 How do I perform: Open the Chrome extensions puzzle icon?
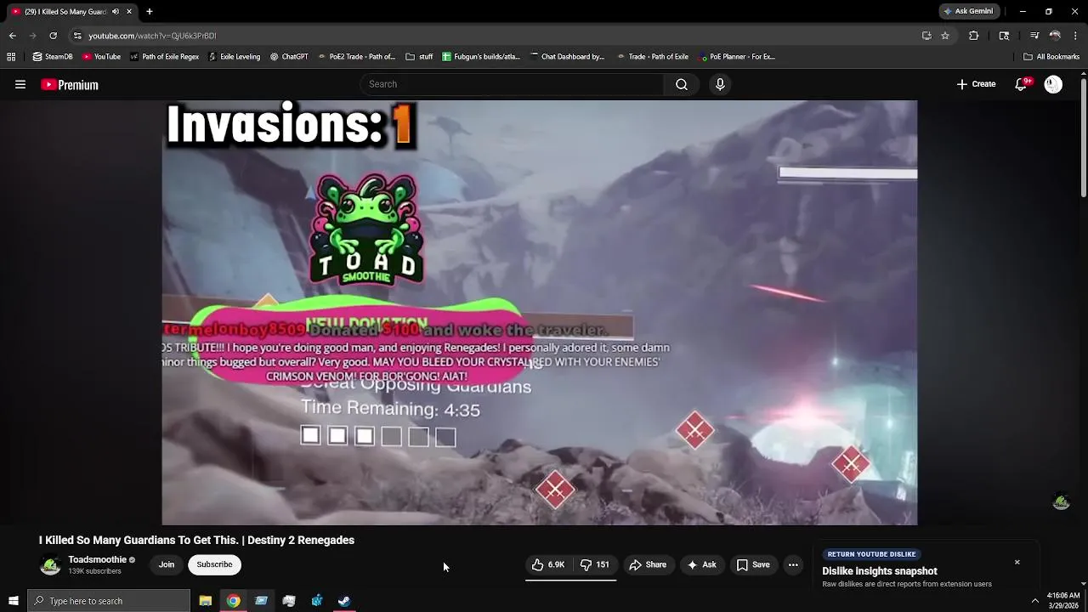click(x=974, y=36)
